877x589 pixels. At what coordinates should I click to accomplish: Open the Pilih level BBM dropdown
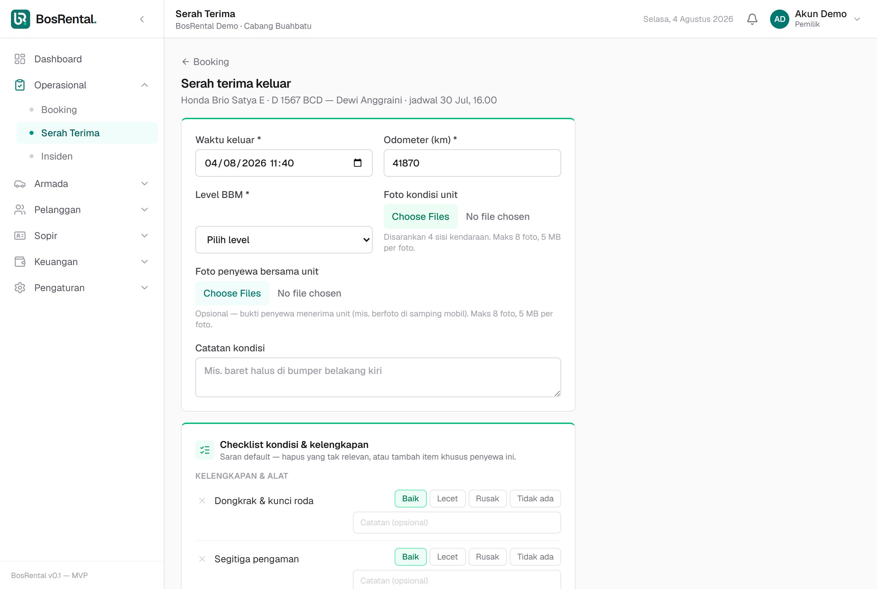(284, 240)
